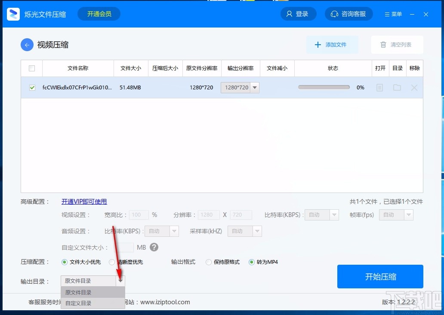Collapse the 输出目录 dropdown arrow
This screenshot has width=444, height=315.
120,280
